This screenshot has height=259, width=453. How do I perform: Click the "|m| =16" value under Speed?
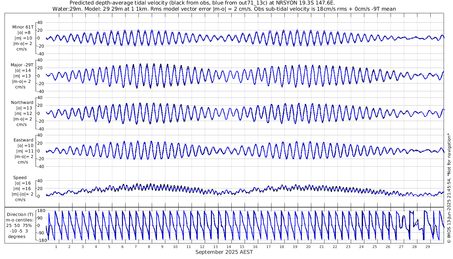coord(23,189)
